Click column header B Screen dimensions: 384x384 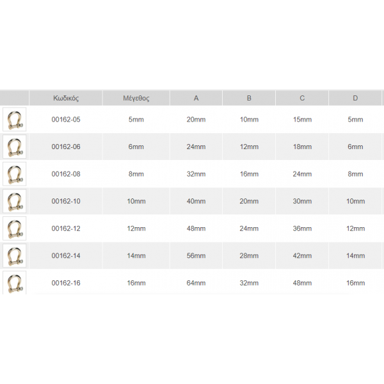point(249,98)
